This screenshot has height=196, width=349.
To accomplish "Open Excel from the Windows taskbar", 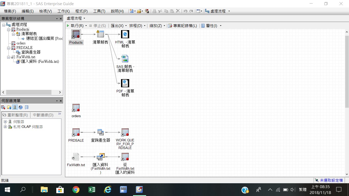I will [92, 189].
